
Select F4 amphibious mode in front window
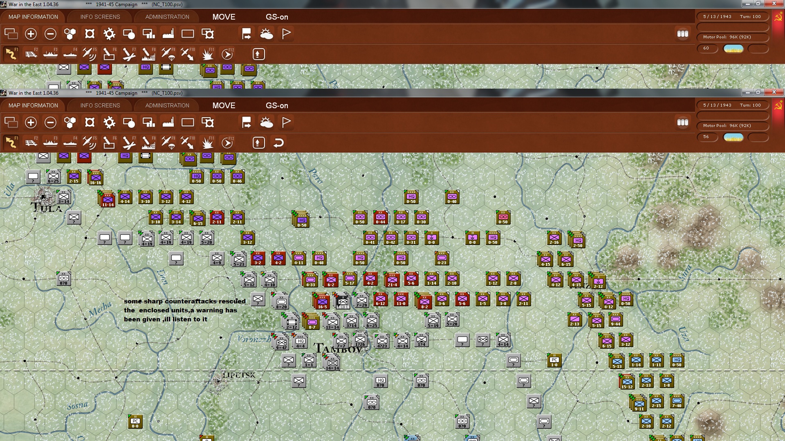coord(70,143)
